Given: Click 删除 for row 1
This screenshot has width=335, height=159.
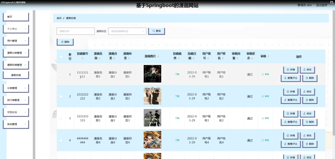Looking at the screenshot, I should click(x=310, y=78).
